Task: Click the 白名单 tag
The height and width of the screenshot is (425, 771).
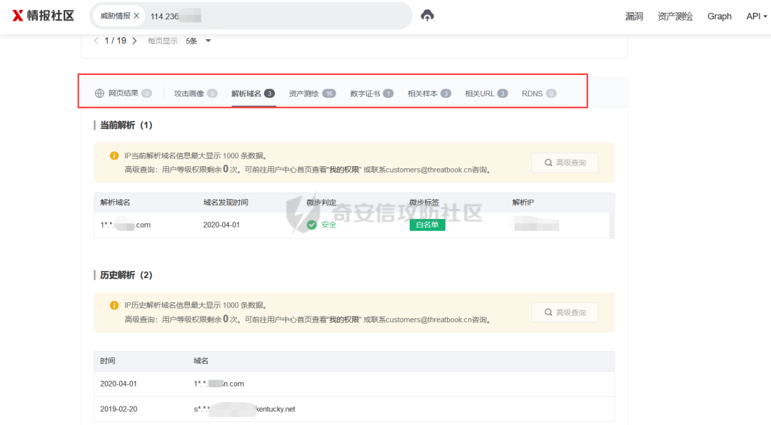Action: tap(428, 225)
